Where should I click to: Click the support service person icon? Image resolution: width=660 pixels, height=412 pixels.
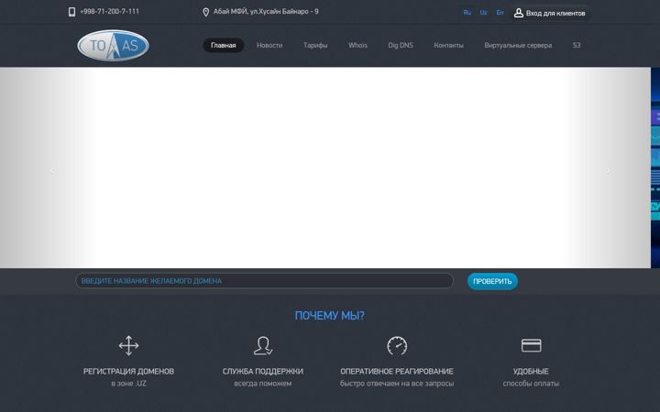[263, 345]
